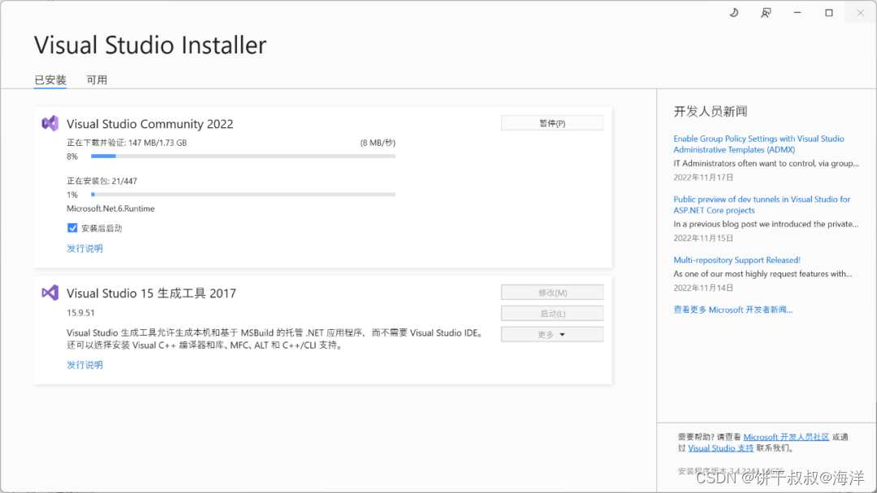Open Public preview of dev tunnels article

762,205
